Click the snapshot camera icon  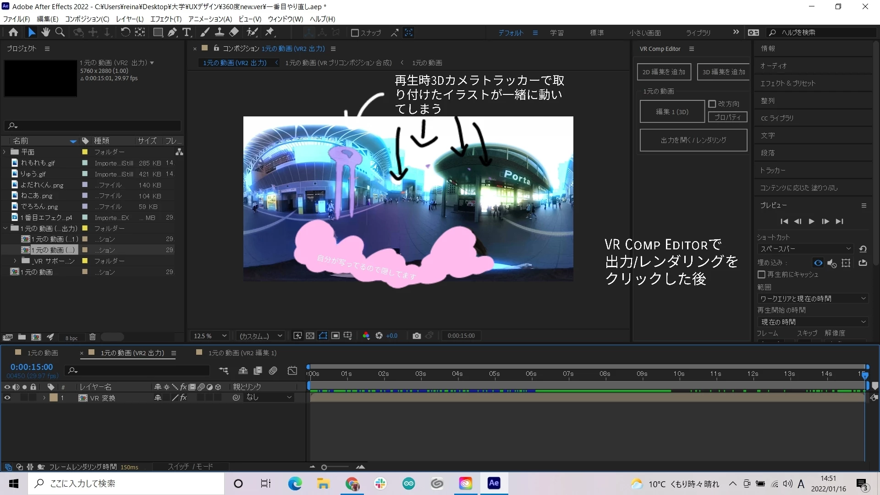click(416, 336)
